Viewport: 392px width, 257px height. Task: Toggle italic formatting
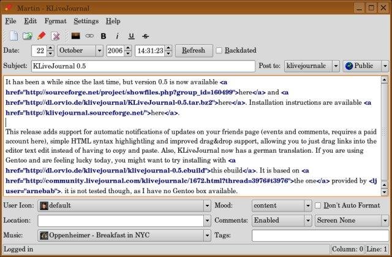pyautogui.click(x=117, y=36)
